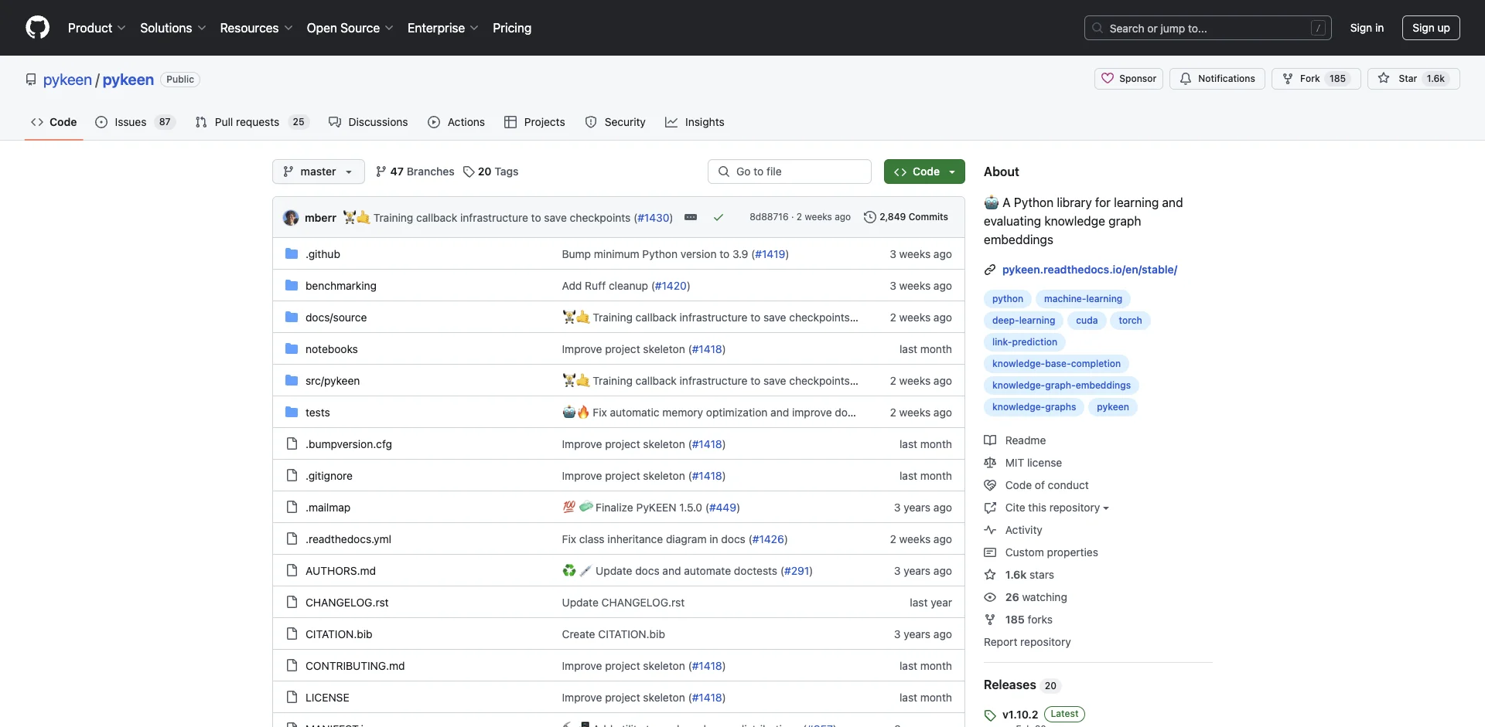Click the Pricing link in header
The image size is (1485, 727).
(x=512, y=28)
